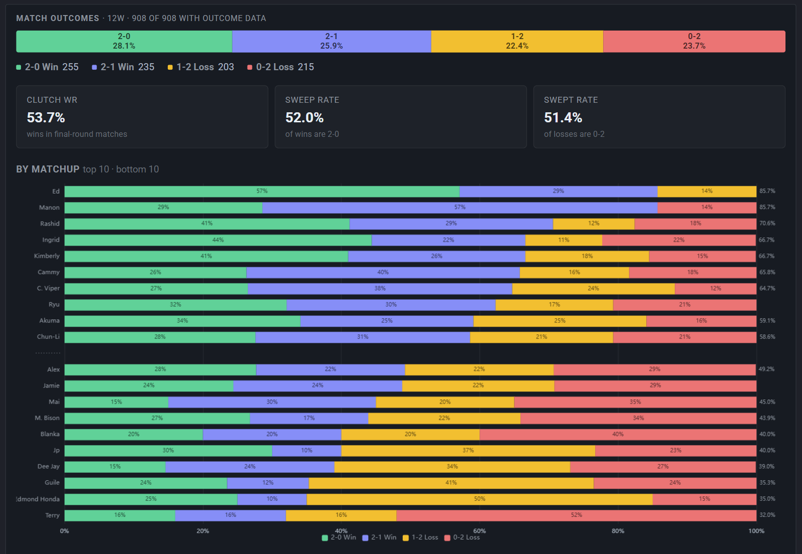Click Manon's purple 57% 2-1 win segment

pyautogui.click(x=460, y=208)
